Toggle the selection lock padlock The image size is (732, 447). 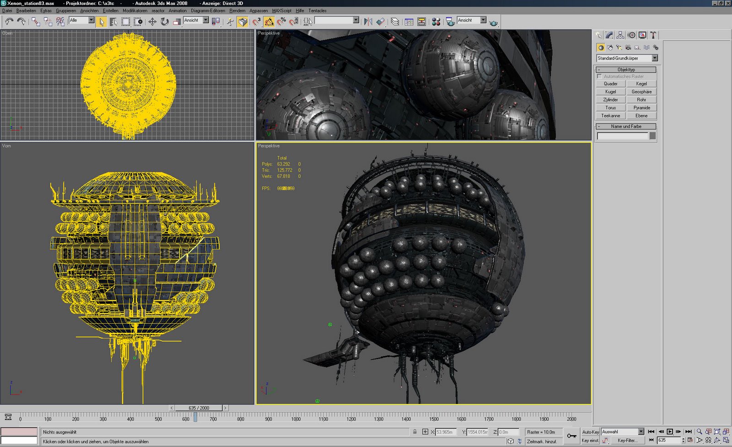click(x=415, y=432)
